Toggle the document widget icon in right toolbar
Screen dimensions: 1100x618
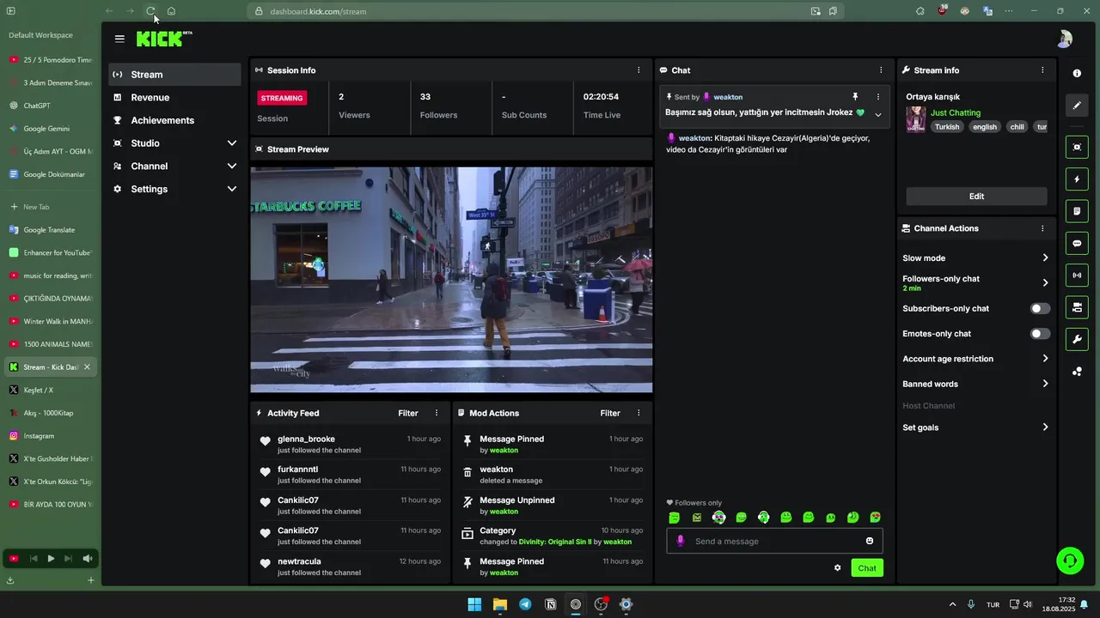click(1077, 211)
